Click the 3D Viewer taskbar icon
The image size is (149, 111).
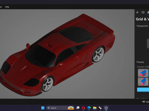pyautogui.click(x=106, y=108)
